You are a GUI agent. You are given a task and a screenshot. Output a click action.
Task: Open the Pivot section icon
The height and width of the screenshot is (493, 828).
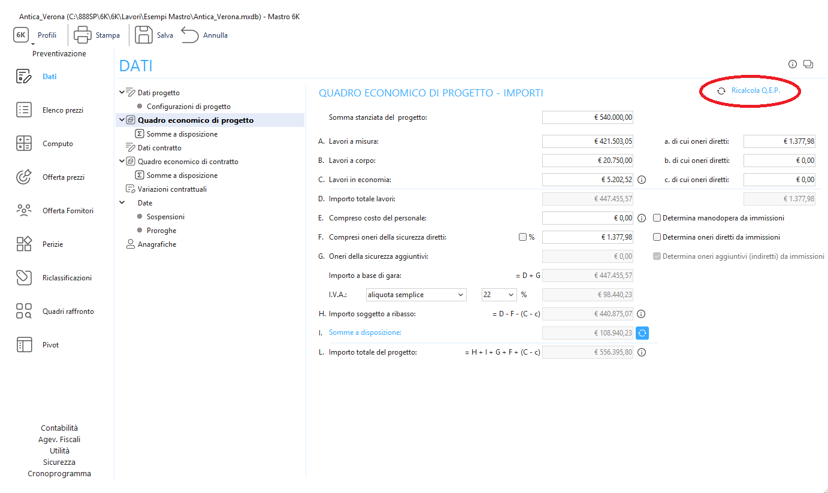pos(24,345)
